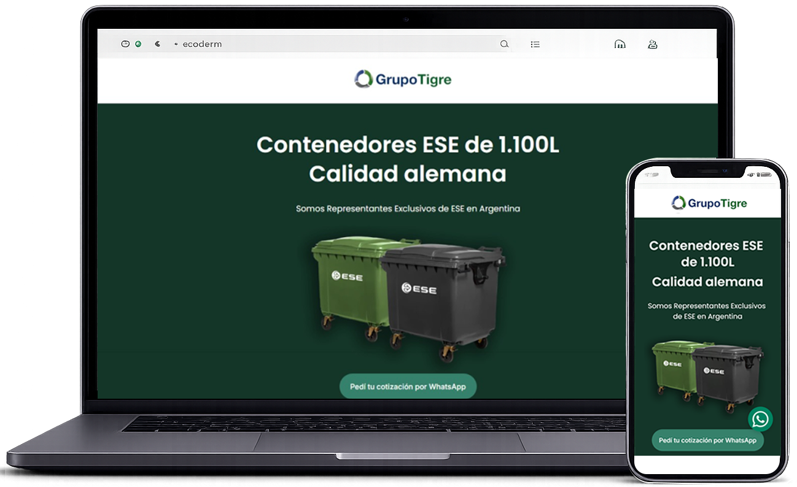Click the library arch icon in browser toolbar
797x487 pixels.
620,44
